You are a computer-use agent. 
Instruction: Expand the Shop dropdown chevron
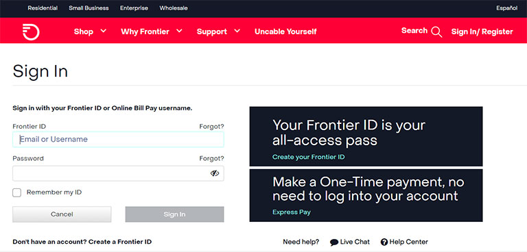(x=103, y=31)
